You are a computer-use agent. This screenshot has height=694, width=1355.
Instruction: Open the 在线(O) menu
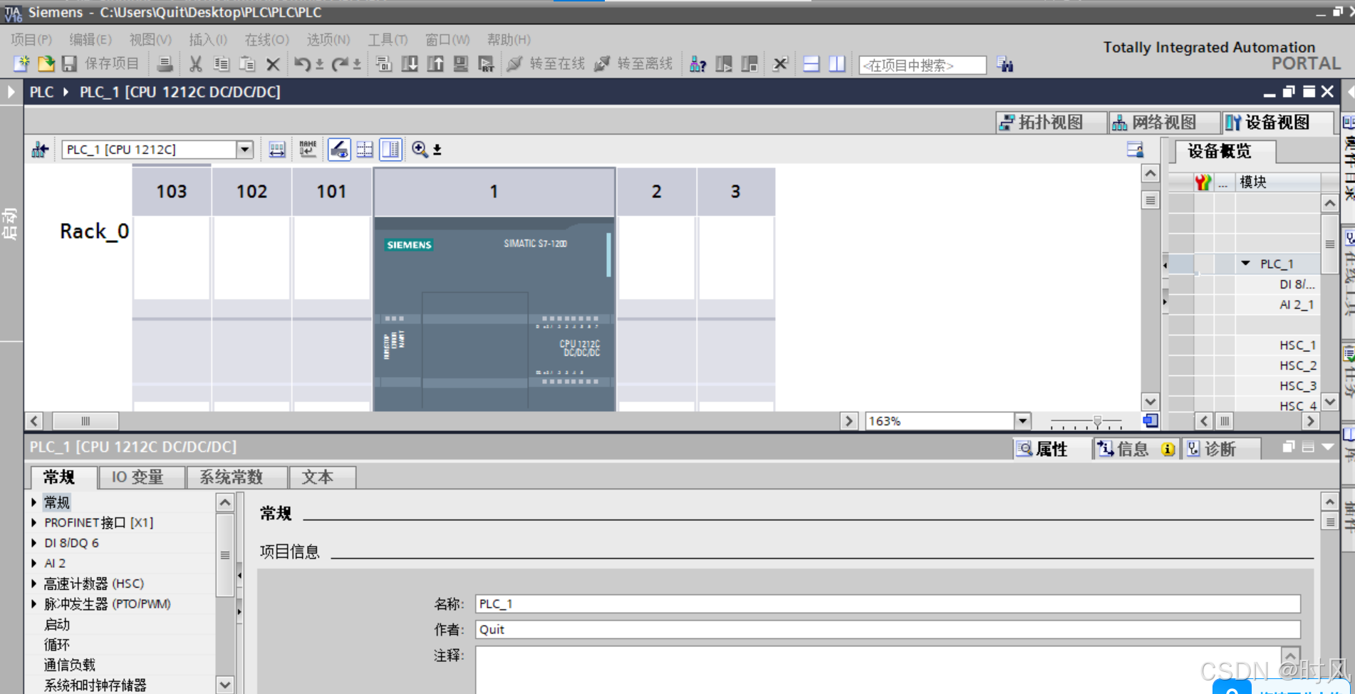tap(267, 40)
